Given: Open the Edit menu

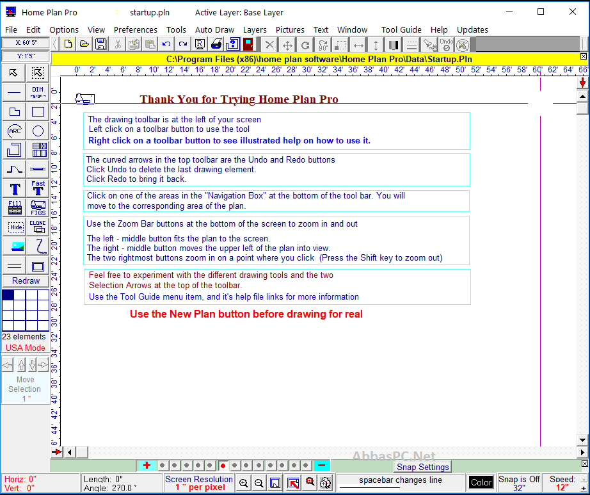Looking at the screenshot, I should 33,29.
